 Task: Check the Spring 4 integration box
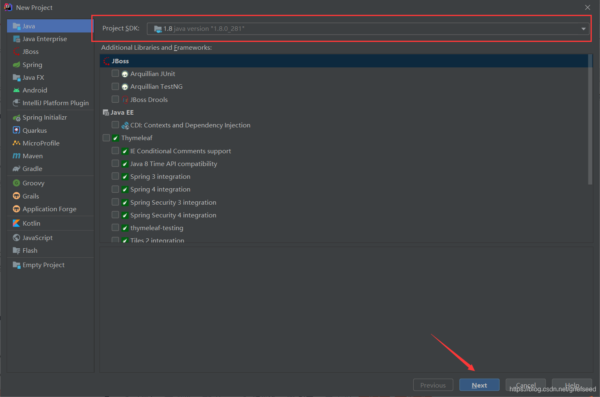[116, 189]
